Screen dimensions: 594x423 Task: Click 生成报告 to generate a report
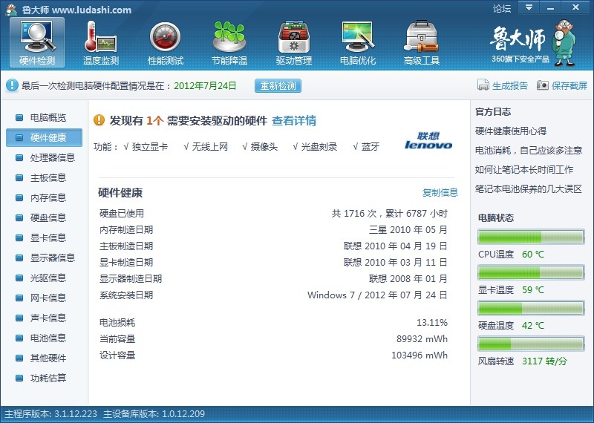click(x=503, y=85)
